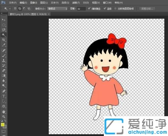Select the Crop tool
Screen dimensions: 168x136
pyautogui.click(x=4, y=40)
